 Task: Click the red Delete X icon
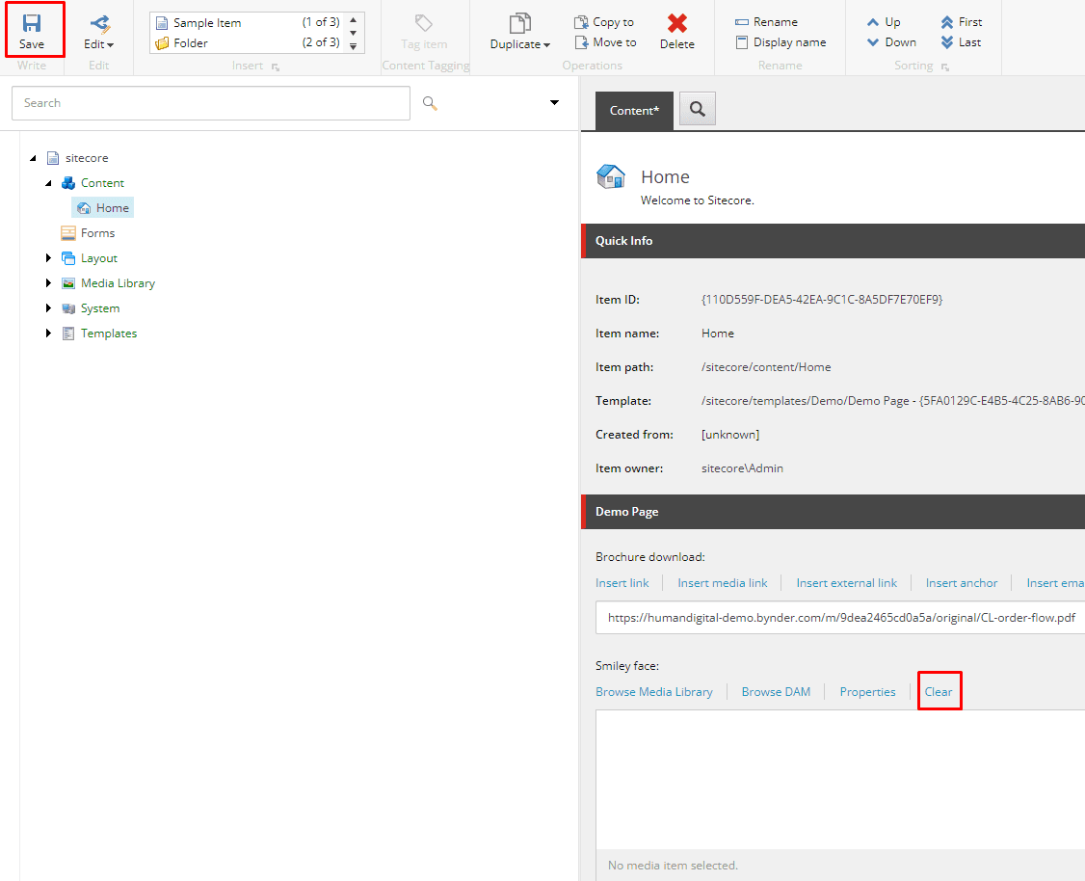click(677, 24)
